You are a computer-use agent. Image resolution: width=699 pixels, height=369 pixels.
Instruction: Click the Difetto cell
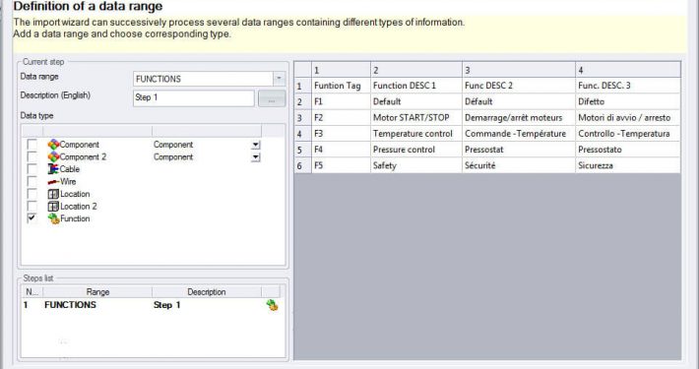pyautogui.click(x=628, y=101)
